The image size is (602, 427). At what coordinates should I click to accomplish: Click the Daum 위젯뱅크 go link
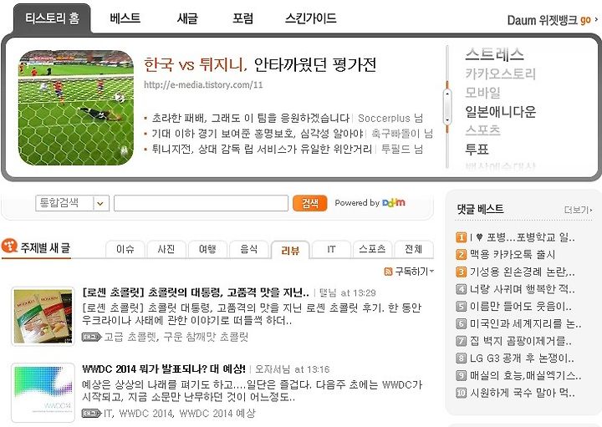click(x=552, y=20)
